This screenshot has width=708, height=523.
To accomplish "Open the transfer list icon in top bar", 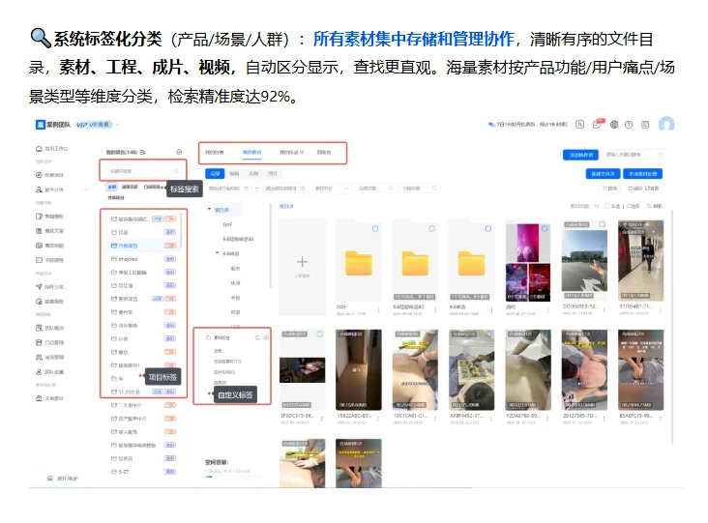I will coord(580,125).
